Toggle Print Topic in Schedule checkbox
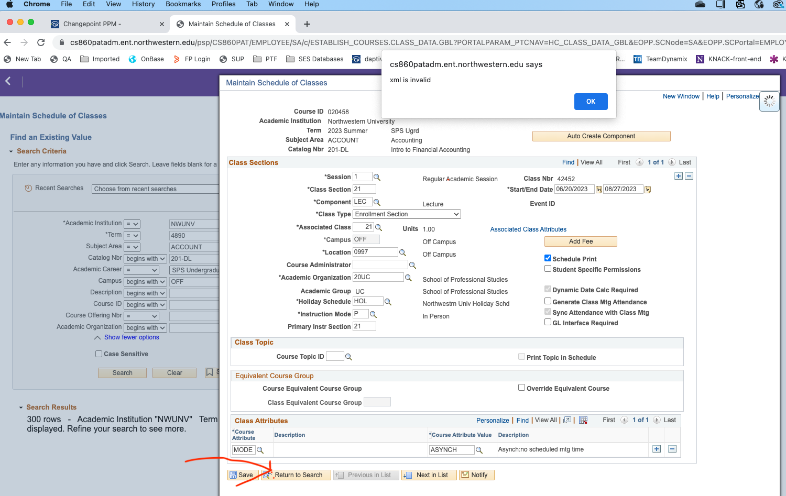Image resolution: width=786 pixels, height=496 pixels. pyautogui.click(x=521, y=357)
